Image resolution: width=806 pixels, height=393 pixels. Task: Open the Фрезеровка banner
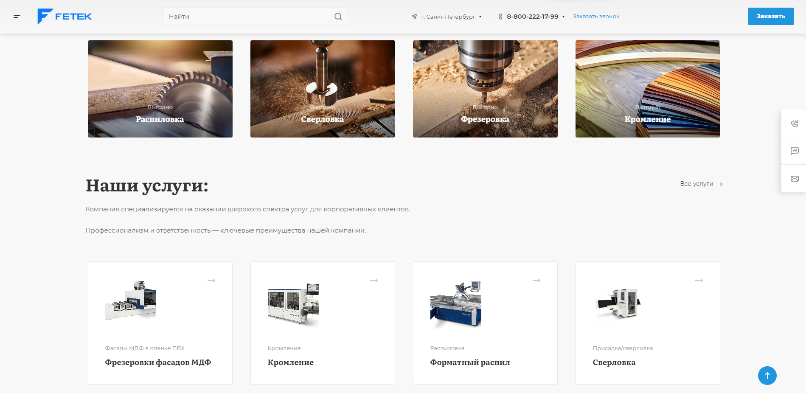(x=485, y=89)
